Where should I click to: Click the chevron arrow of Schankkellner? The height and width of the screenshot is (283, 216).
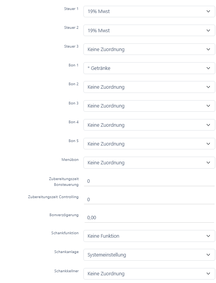[x=208, y=274]
